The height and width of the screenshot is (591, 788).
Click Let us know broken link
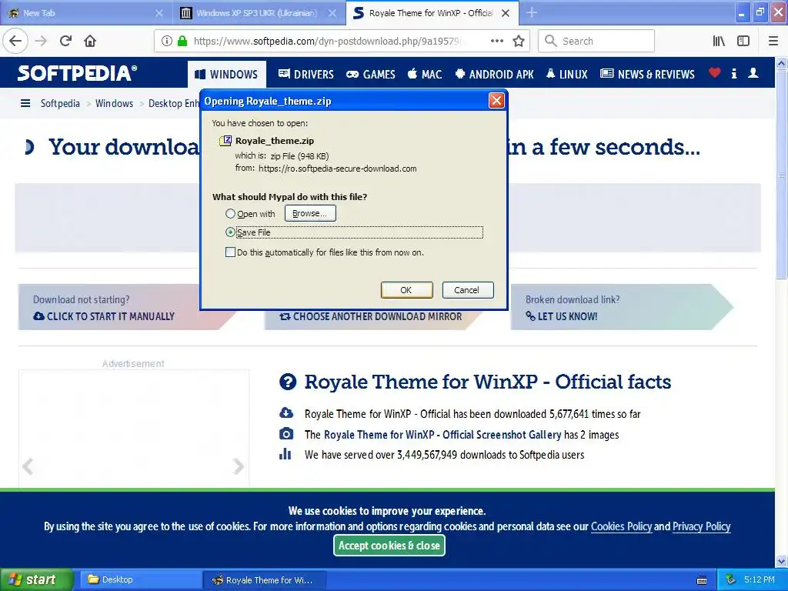(562, 316)
